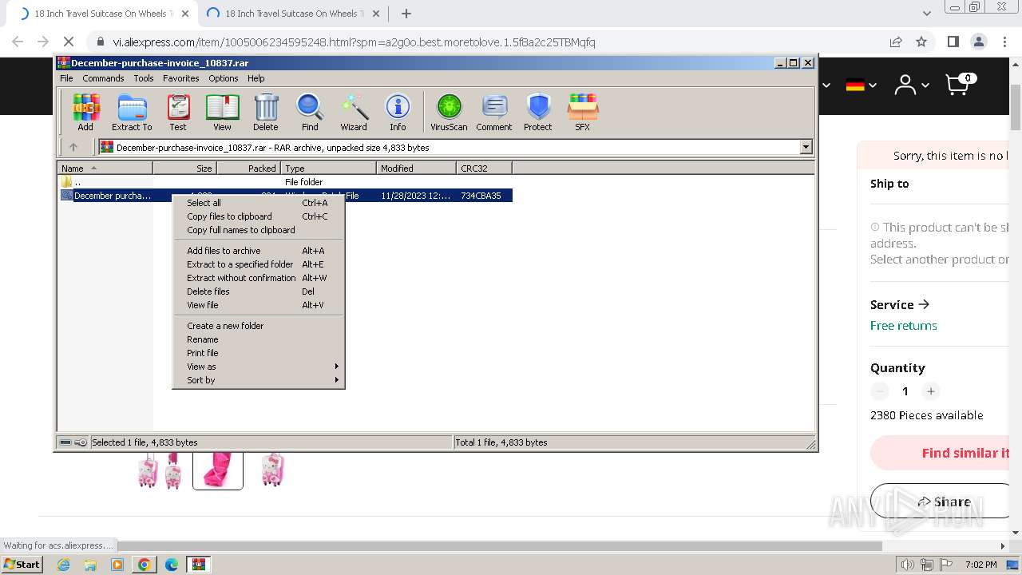Click the Delete trash can icon
Image resolution: width=1022 pixels, height=575 pixels.
(266, 113)
